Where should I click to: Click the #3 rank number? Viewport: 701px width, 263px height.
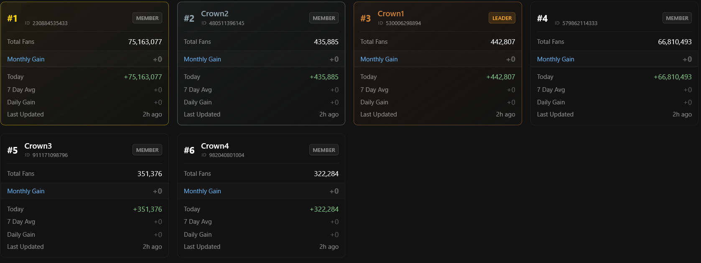pyautogui.click(x=365, y=18)
